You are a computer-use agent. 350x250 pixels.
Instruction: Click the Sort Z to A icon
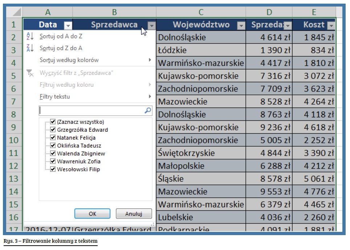(x=30, y=48)
